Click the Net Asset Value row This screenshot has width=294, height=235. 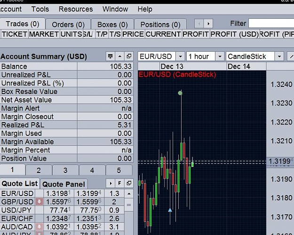pos(67,100)
